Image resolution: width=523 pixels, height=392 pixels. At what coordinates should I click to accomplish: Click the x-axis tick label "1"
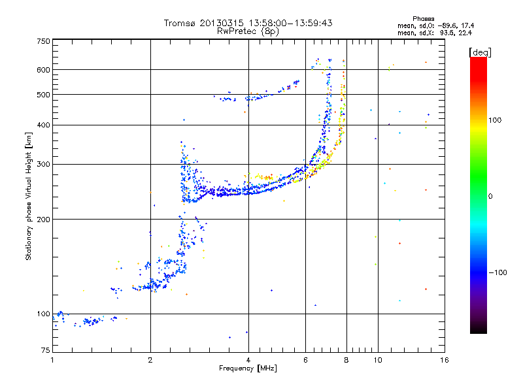click(x=52, y=360)
